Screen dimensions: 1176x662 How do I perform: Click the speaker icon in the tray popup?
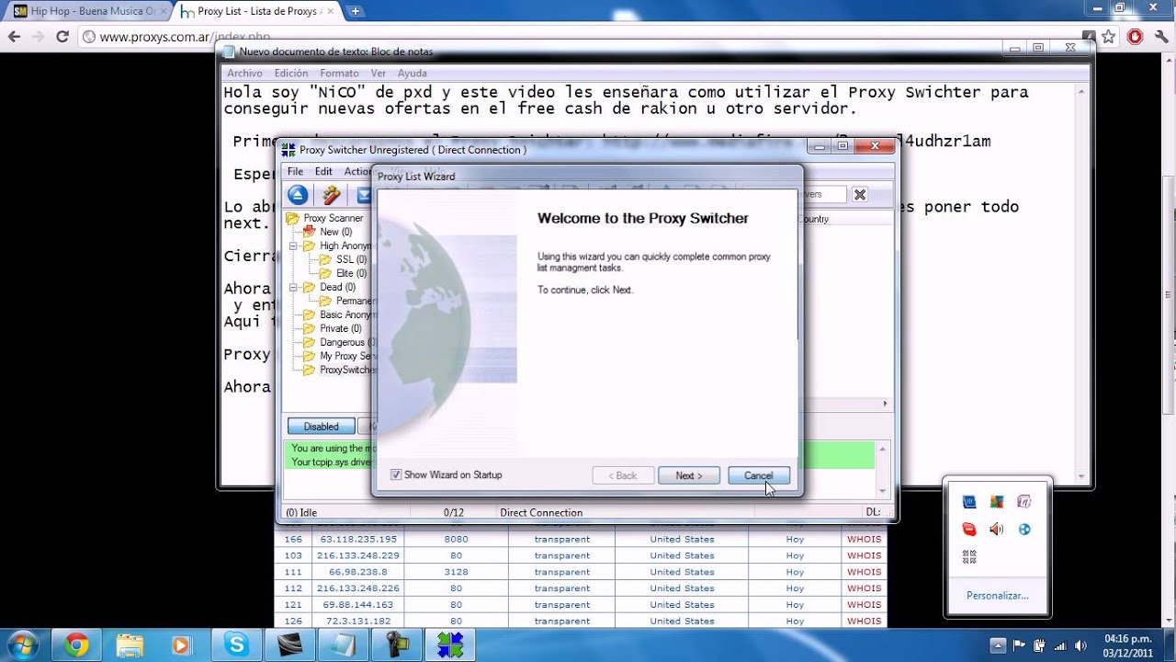(x=996, y=529)
